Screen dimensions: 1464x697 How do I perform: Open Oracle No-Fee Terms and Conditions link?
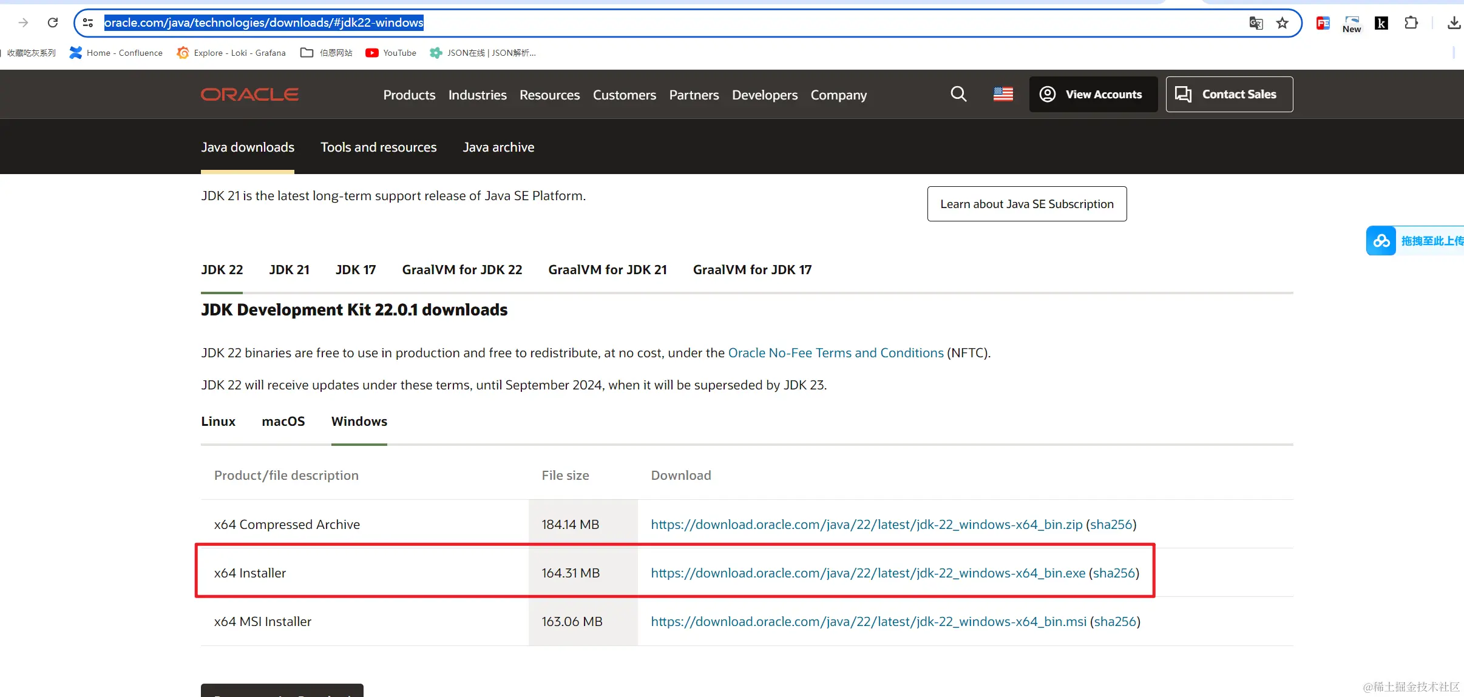coord(836,353)
